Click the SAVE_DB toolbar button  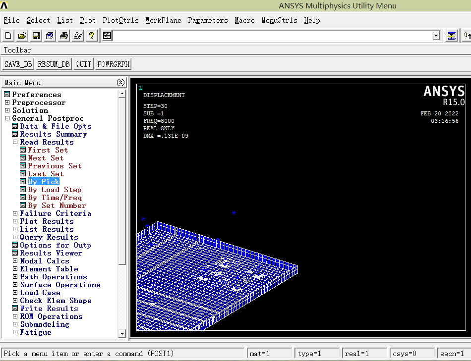18,64
